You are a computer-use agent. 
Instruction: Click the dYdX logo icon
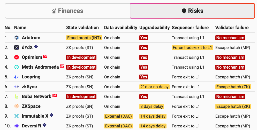(x=17, y=47)
